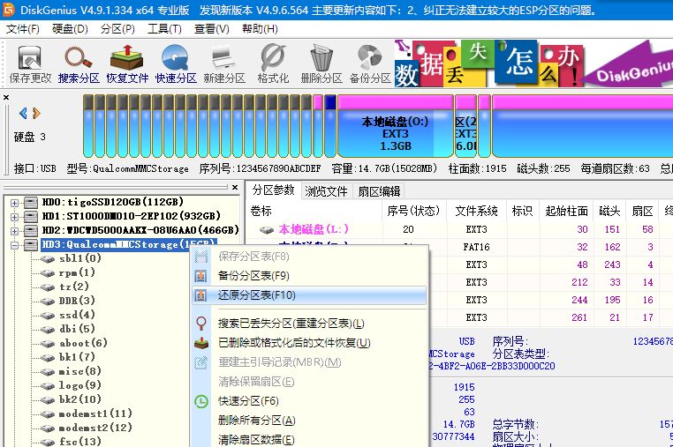Viewport: 673px width, 447px height.
Task: Click the 删除分区 trash toolbar icon
Action: tap(321, 64)
